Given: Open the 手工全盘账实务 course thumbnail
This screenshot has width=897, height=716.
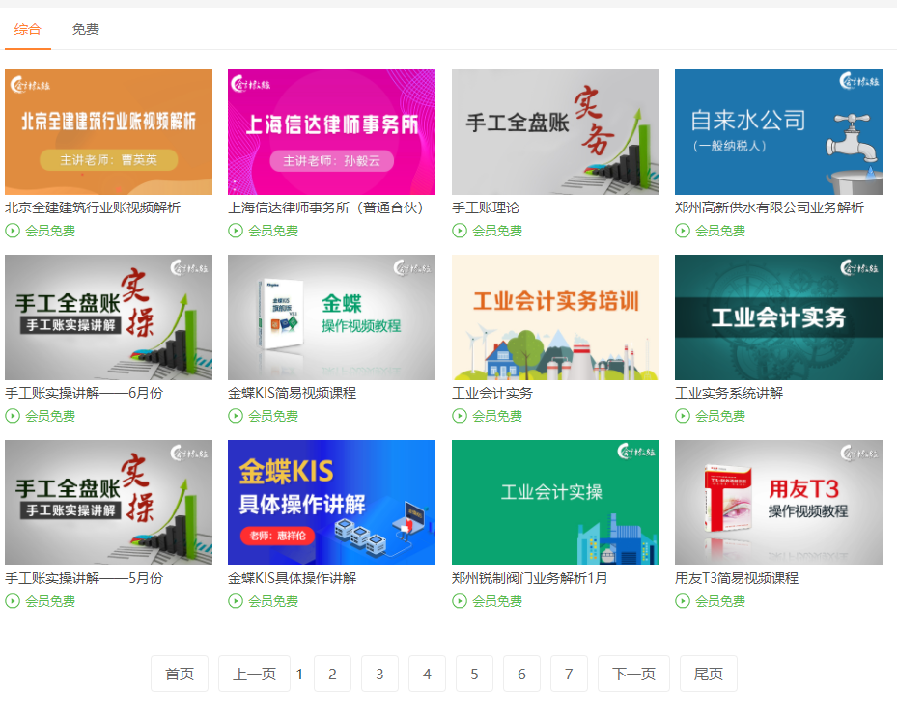Looking at the screenshot, I should (555, 132).
